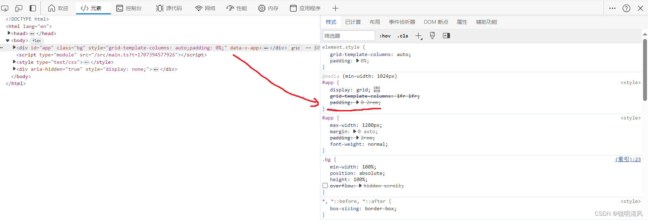
Task: Expand the struck padding 0 2rem triangle
Action: point(358,102)
